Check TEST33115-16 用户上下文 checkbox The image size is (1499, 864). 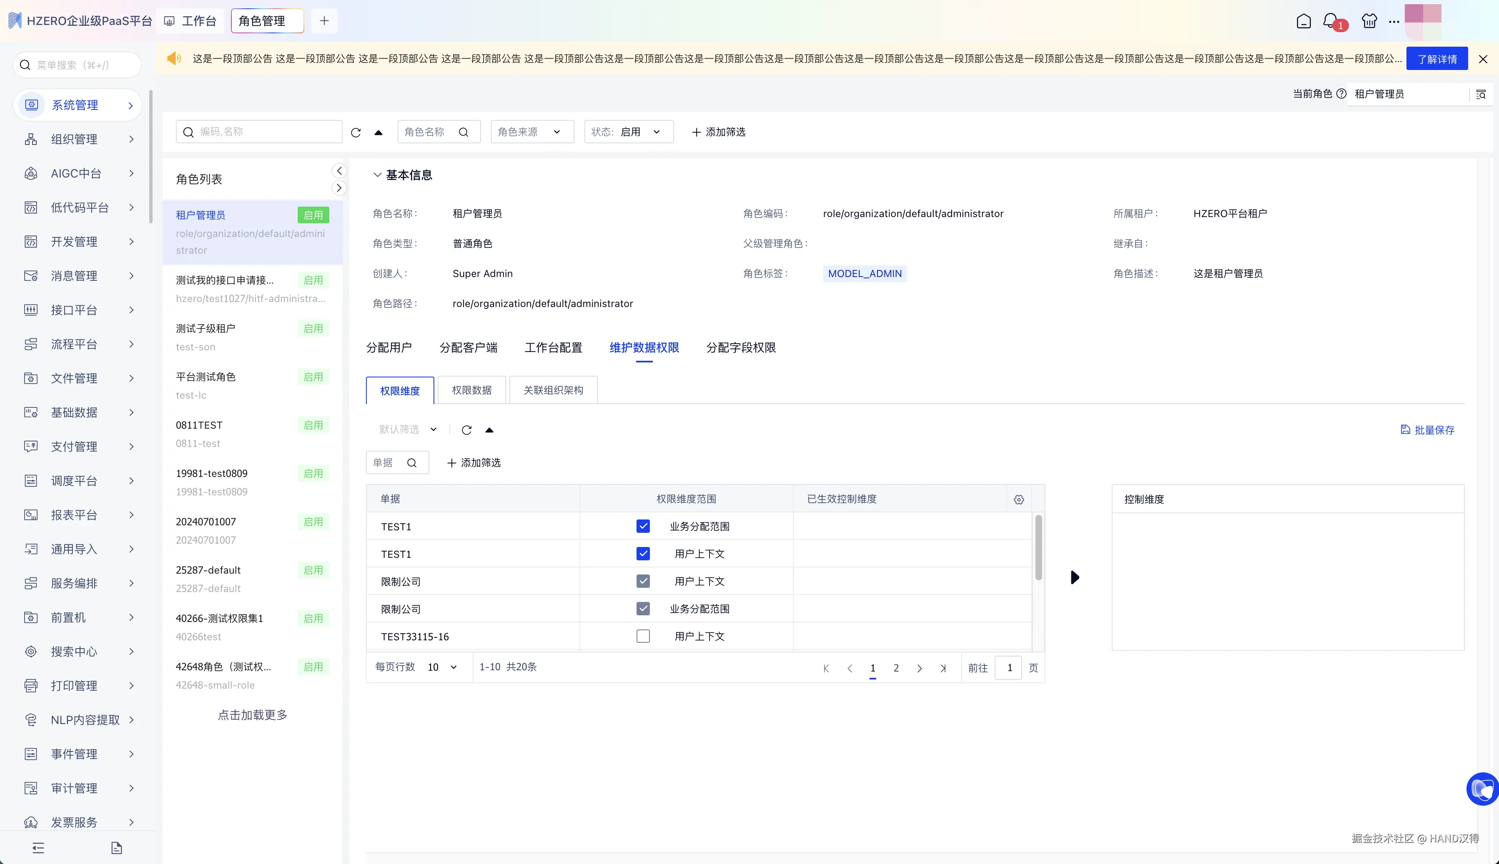[643, 636]
